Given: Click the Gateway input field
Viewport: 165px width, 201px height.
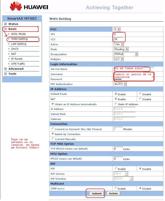Looking at the screenshot, I should [x=125, y=119].
